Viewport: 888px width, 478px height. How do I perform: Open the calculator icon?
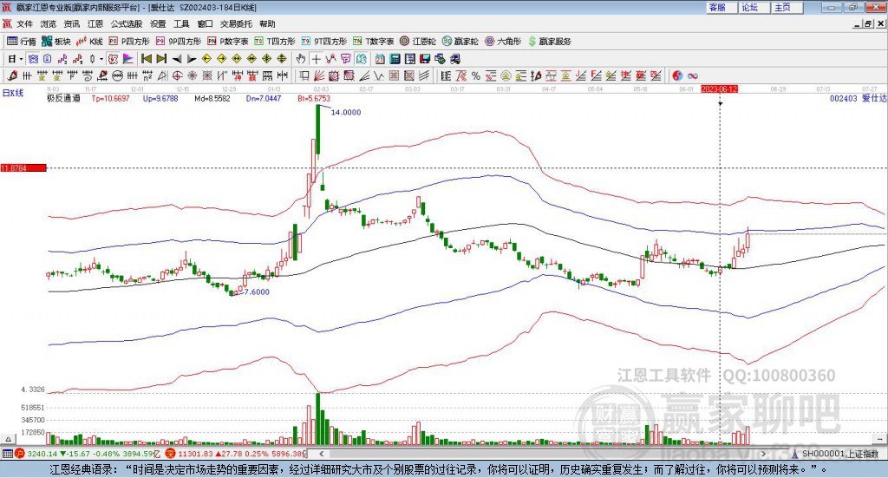[395, 59]
